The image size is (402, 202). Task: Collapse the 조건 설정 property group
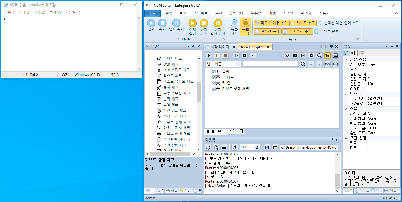tap(346, 138)
